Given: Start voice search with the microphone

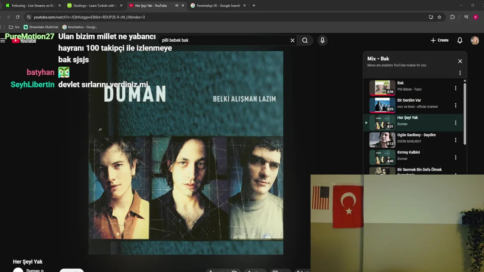Looking at the screenshot, I should click(x=322, y=40).
